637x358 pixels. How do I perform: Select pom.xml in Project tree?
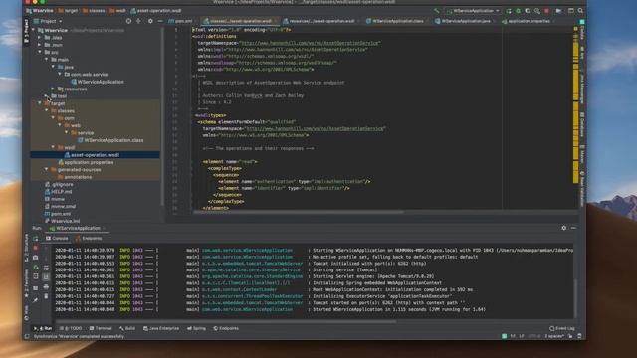[x=58, y=214]
